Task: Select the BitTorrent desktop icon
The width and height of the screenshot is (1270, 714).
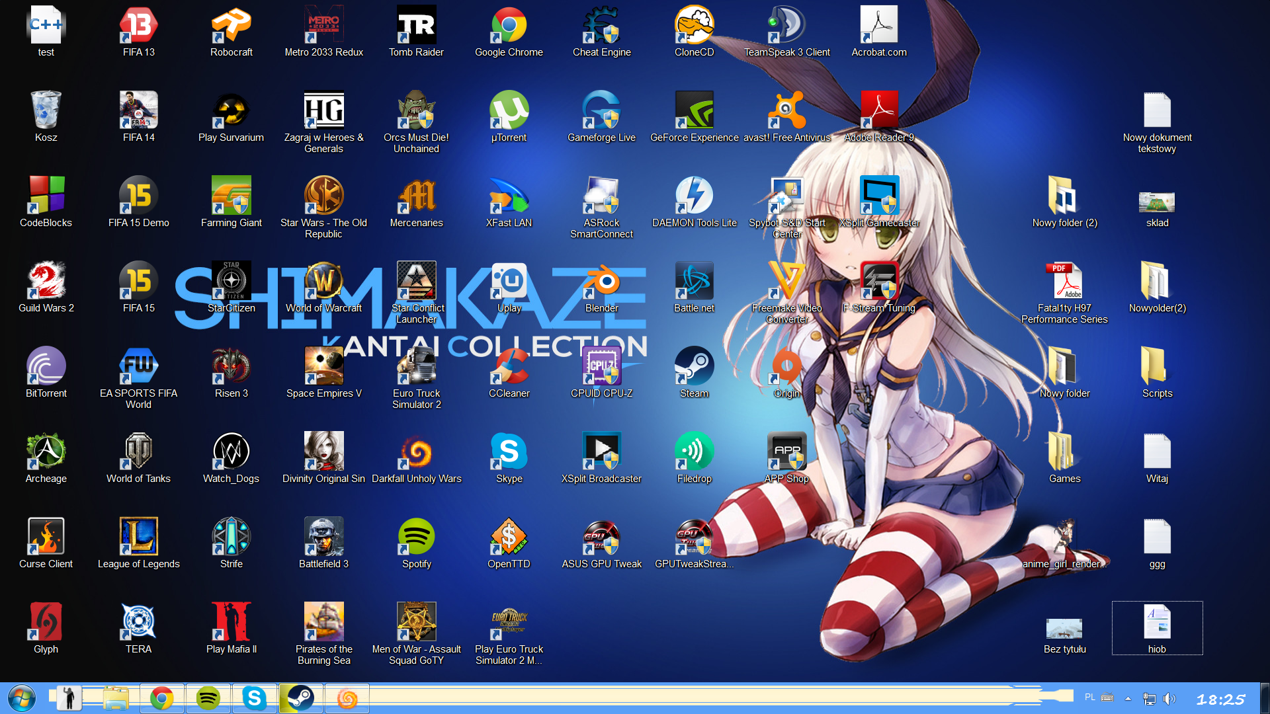Action: [46, 372]
